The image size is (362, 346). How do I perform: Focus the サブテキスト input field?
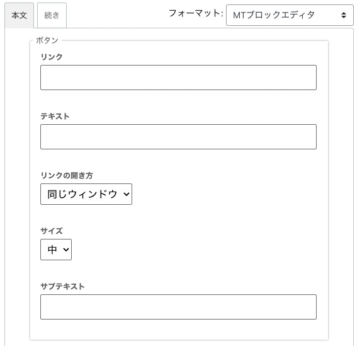[x=178, y=307]
